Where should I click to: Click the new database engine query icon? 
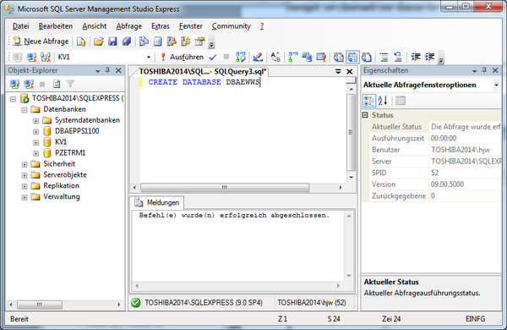click(81, 41)
